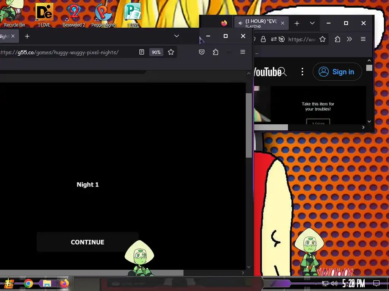Screen dimensions: 389x291
Task: Click the Firefox View icon in YouTube window
Action: [x=224, y=23]
